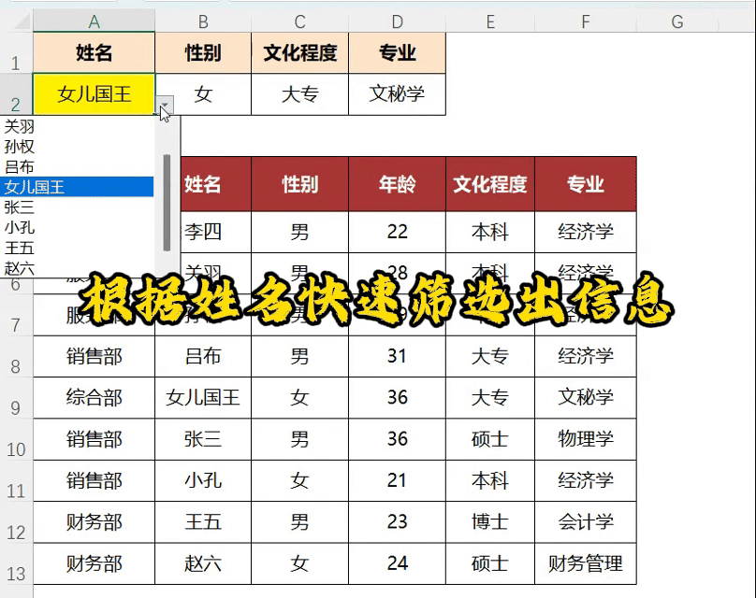Click the red 年龄 table header
756x598 pixels.
coord(398,184)
